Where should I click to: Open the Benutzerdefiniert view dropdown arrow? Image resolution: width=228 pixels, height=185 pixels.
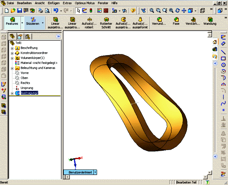[x=95, y=172]
